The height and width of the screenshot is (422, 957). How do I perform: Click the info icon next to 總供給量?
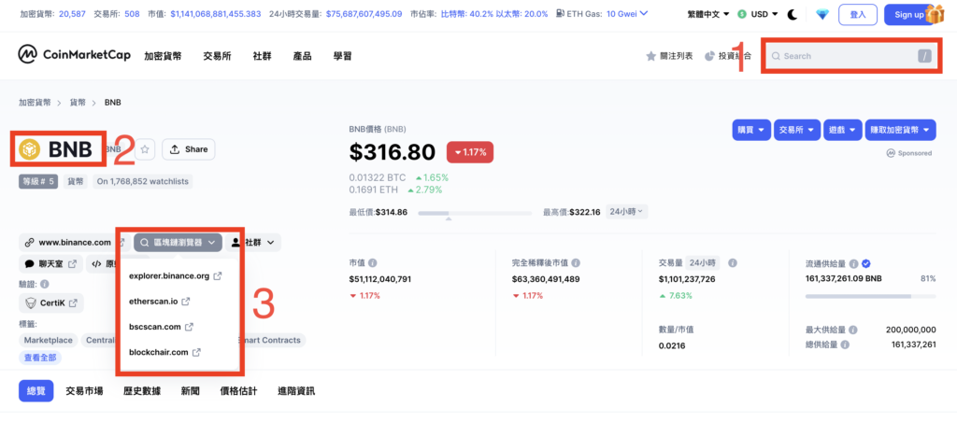(x=845, y=345)
